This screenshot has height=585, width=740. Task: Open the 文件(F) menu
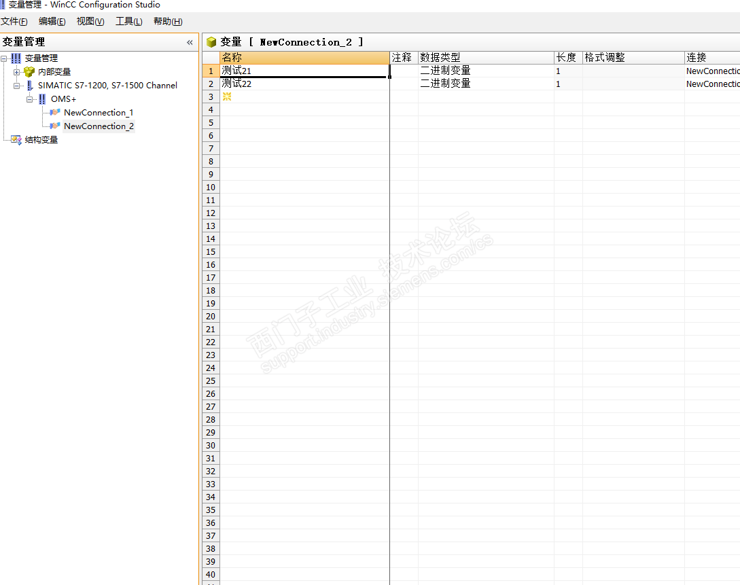click(14, 21)
